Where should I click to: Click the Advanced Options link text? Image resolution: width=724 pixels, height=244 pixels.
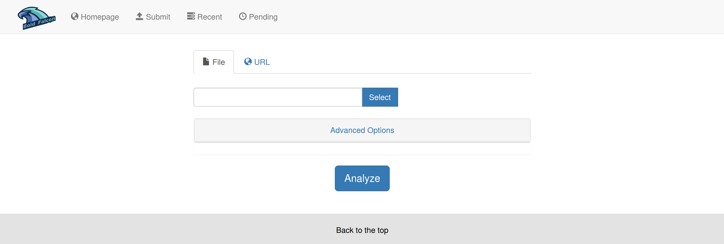[362, 130]
